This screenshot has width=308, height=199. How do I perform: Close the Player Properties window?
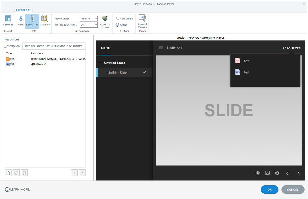pyautogui.click(x=304, y=4)
